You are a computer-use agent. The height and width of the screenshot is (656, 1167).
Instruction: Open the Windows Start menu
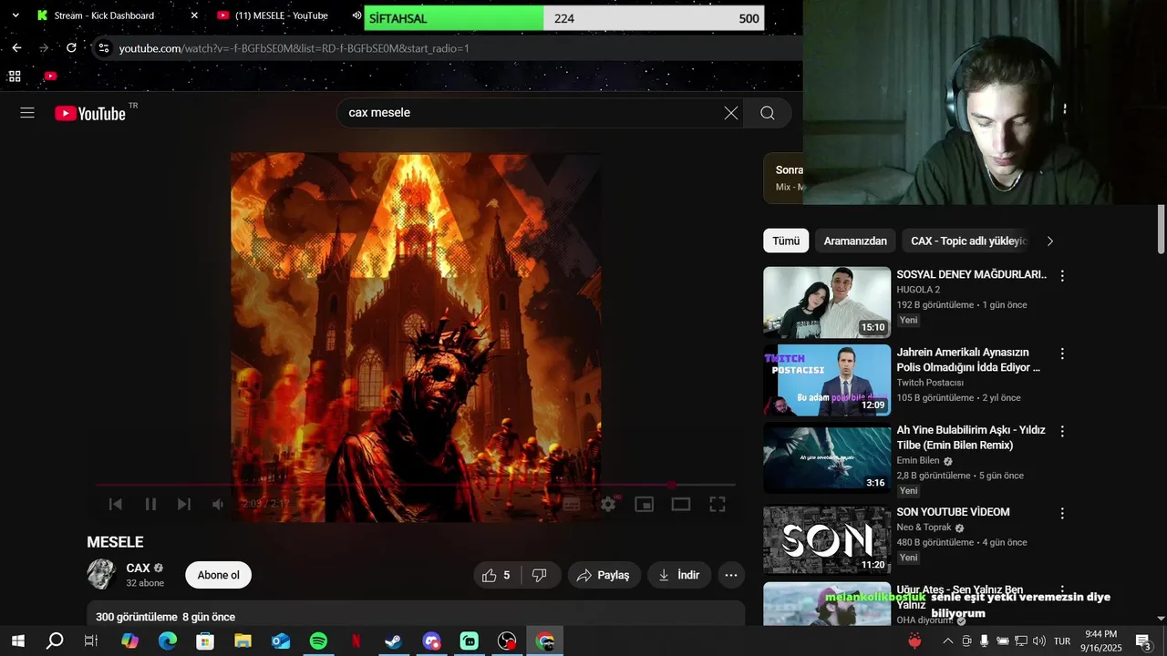(x=17, y=641)
